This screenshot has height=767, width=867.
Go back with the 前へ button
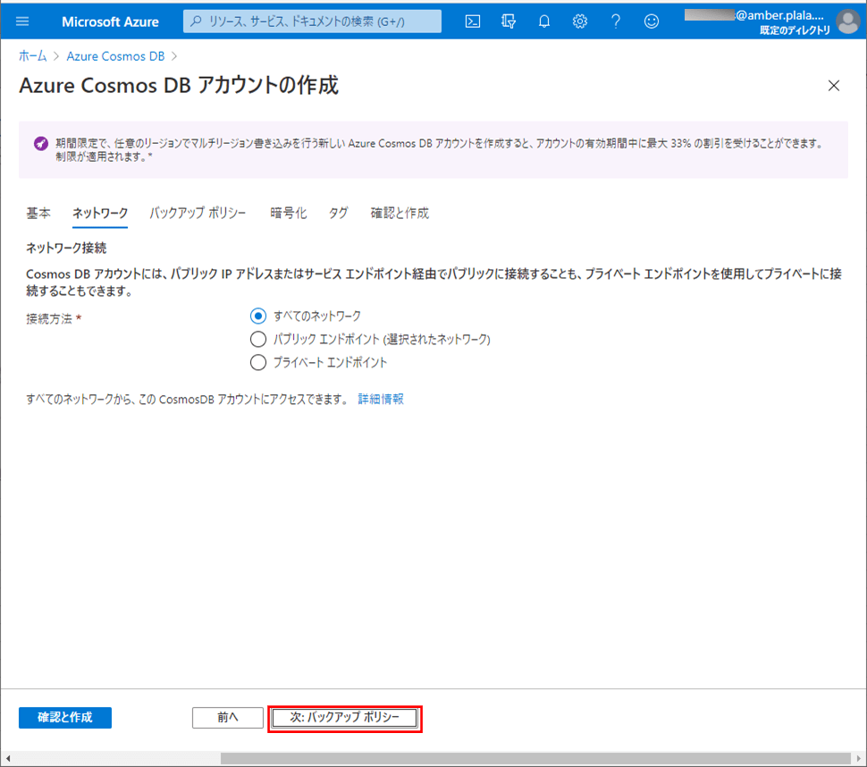(228, 718)
